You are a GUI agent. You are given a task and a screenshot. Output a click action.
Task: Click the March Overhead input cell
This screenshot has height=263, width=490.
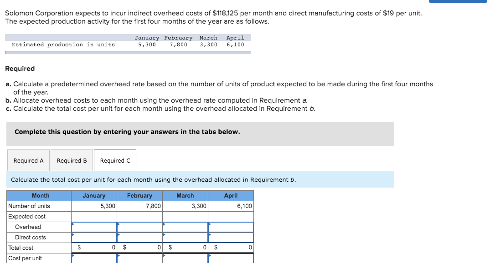coord(186,227)
